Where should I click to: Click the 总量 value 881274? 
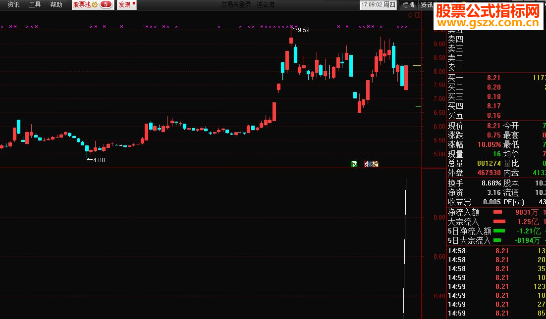pos(489,163)
